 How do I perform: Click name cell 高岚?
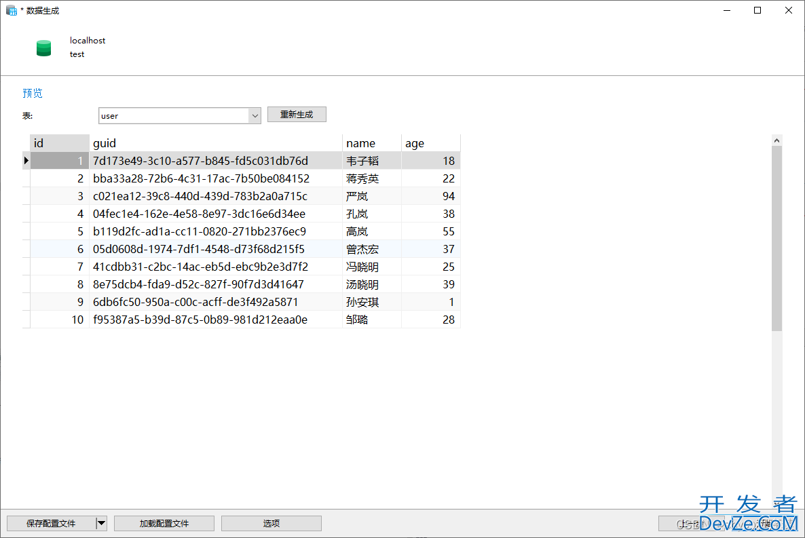372,231
